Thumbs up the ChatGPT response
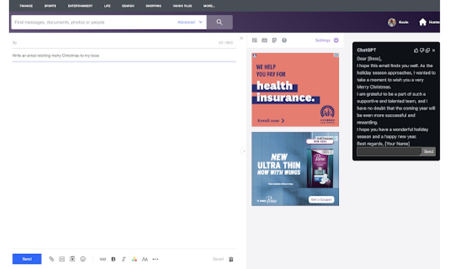The height and width of the screenshot is (269, 449). [x=416, y=50]
